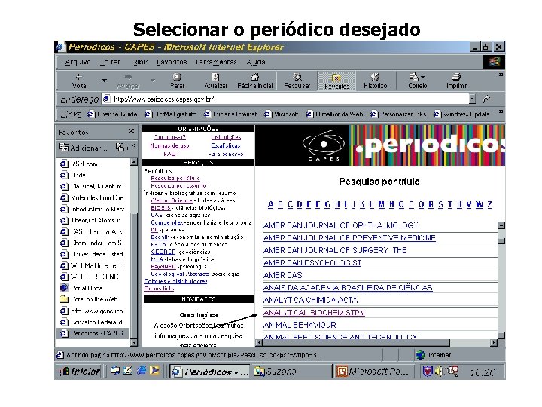Click the Ir go button beside address

(488, 99)
